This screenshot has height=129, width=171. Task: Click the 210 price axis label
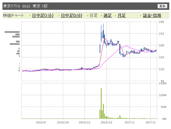coord(161,33)
